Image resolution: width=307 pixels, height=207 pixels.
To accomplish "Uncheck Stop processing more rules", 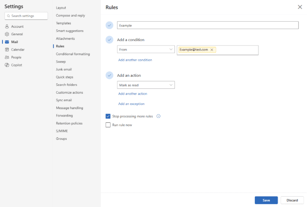I will 108,116.
